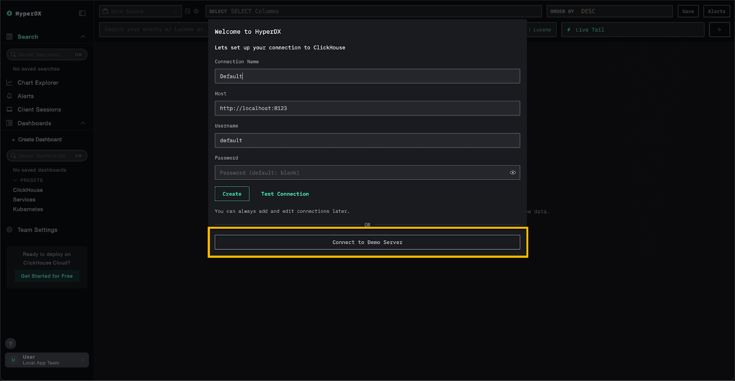Screen dimensions: 735x381
Task: Open Client Sessions in the sidebar
Action: point(39,110)
